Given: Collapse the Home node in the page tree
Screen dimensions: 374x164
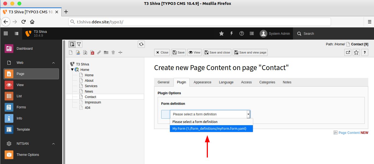Looking at the screenshot, I should click(x=72, y=70).
